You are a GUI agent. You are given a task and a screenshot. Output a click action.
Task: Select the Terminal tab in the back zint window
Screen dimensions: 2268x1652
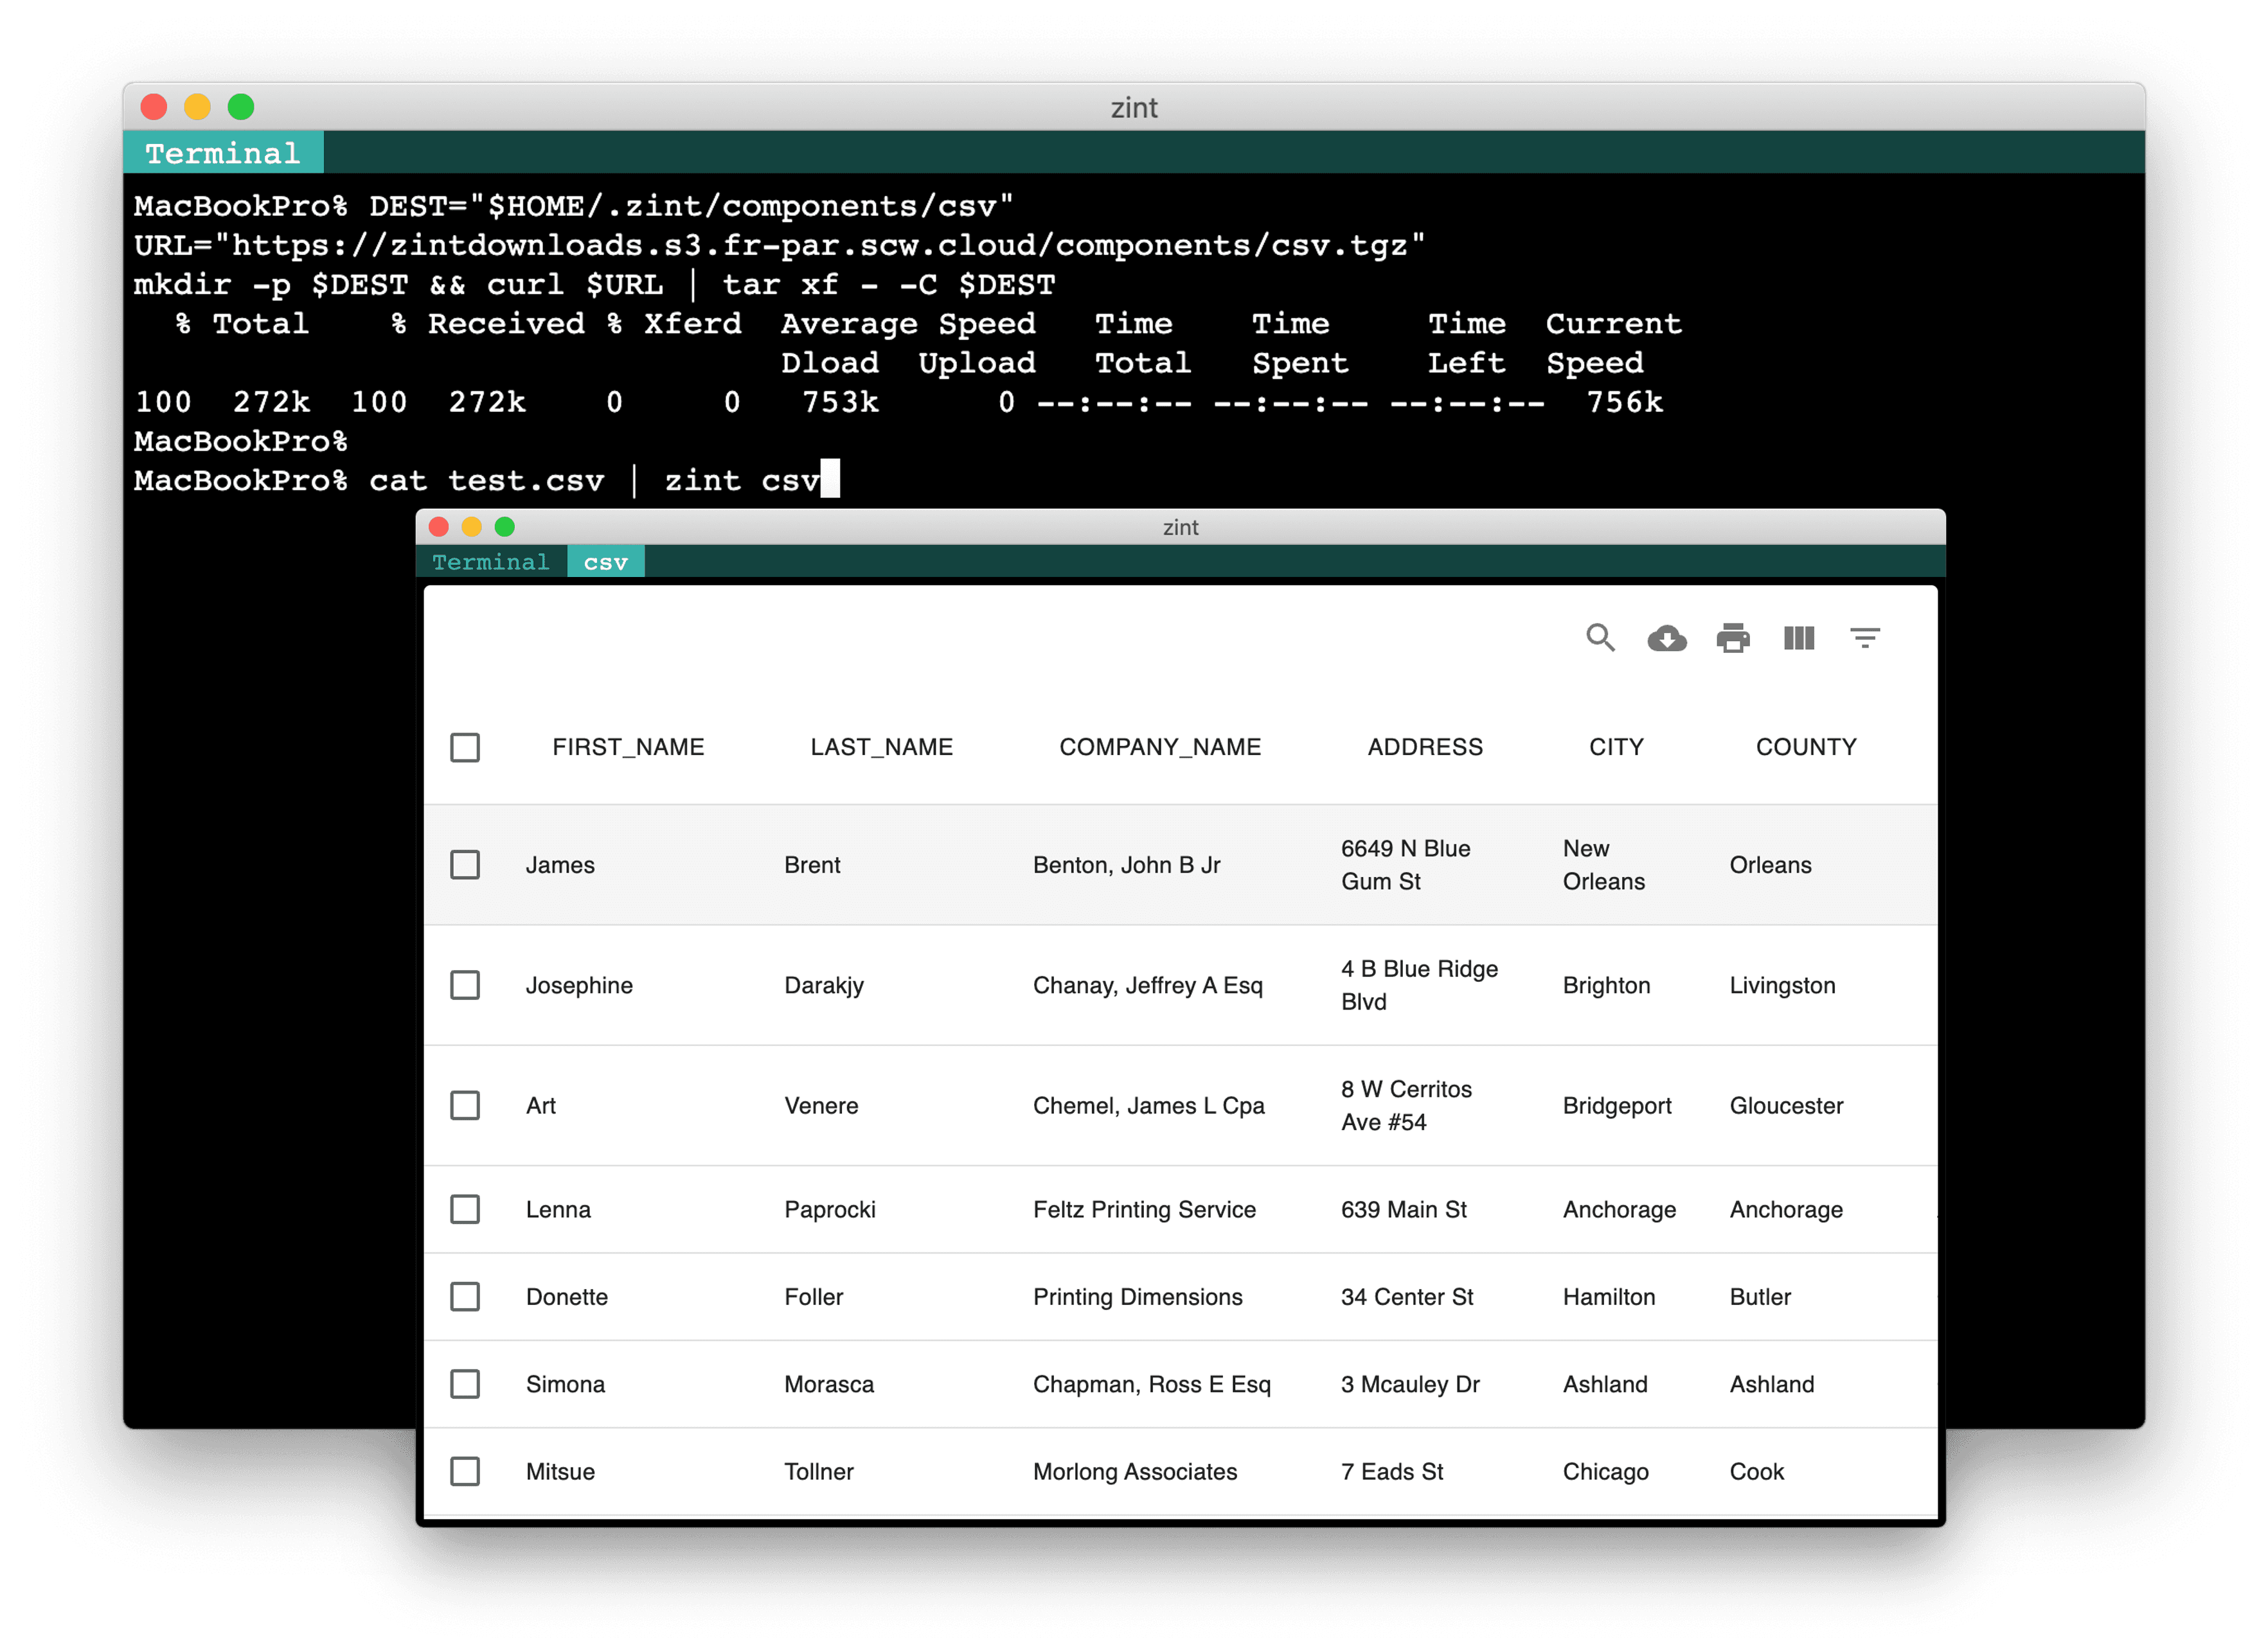click(223, 153)
